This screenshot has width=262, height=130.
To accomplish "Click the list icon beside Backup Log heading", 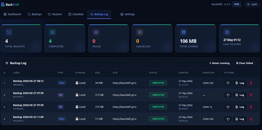I will [x=7, y=63].
